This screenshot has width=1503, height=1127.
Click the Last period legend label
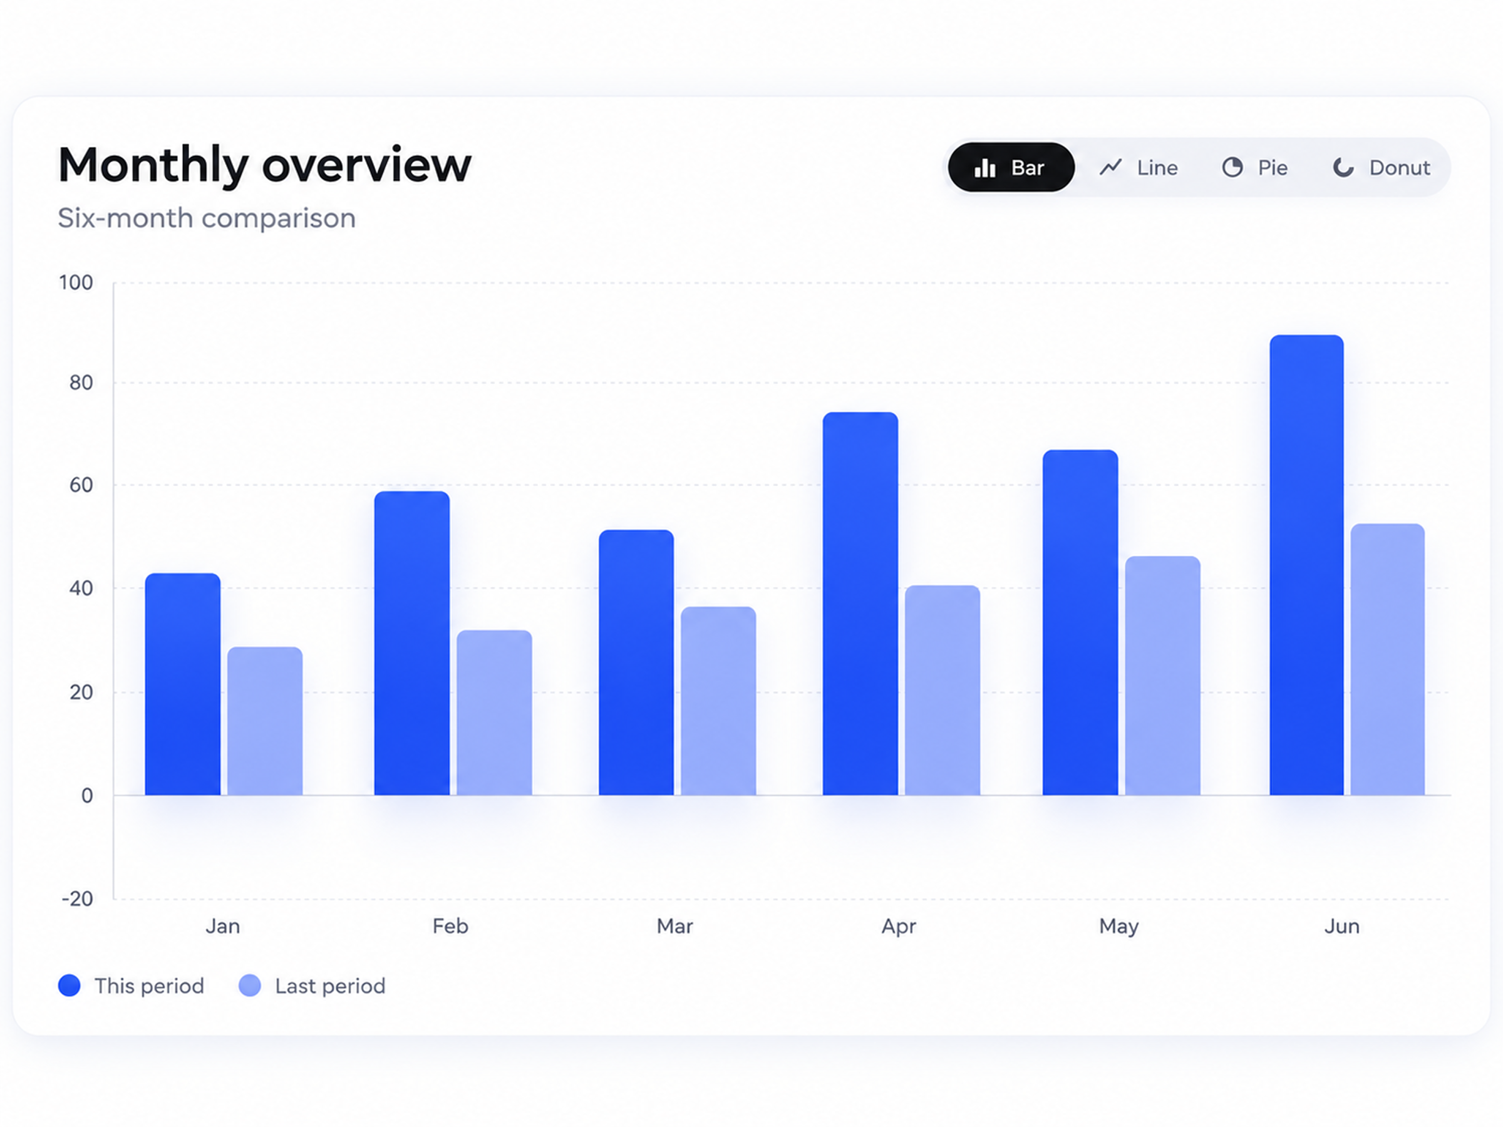point(330,985)
